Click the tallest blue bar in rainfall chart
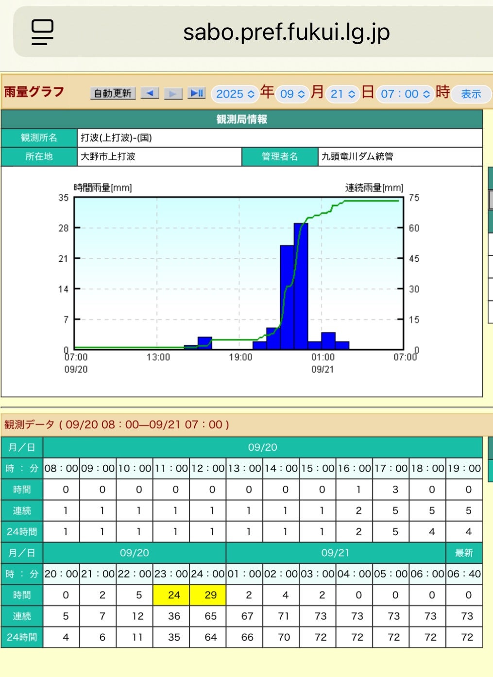 [301, 287]
